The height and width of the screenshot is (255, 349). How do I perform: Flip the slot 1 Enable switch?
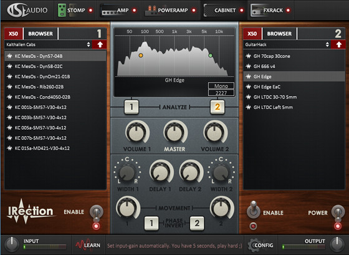click(97, 213)
